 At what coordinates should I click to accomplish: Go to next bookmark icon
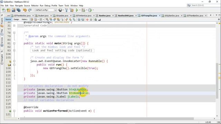pyautogui.click(x=70, y=20)
